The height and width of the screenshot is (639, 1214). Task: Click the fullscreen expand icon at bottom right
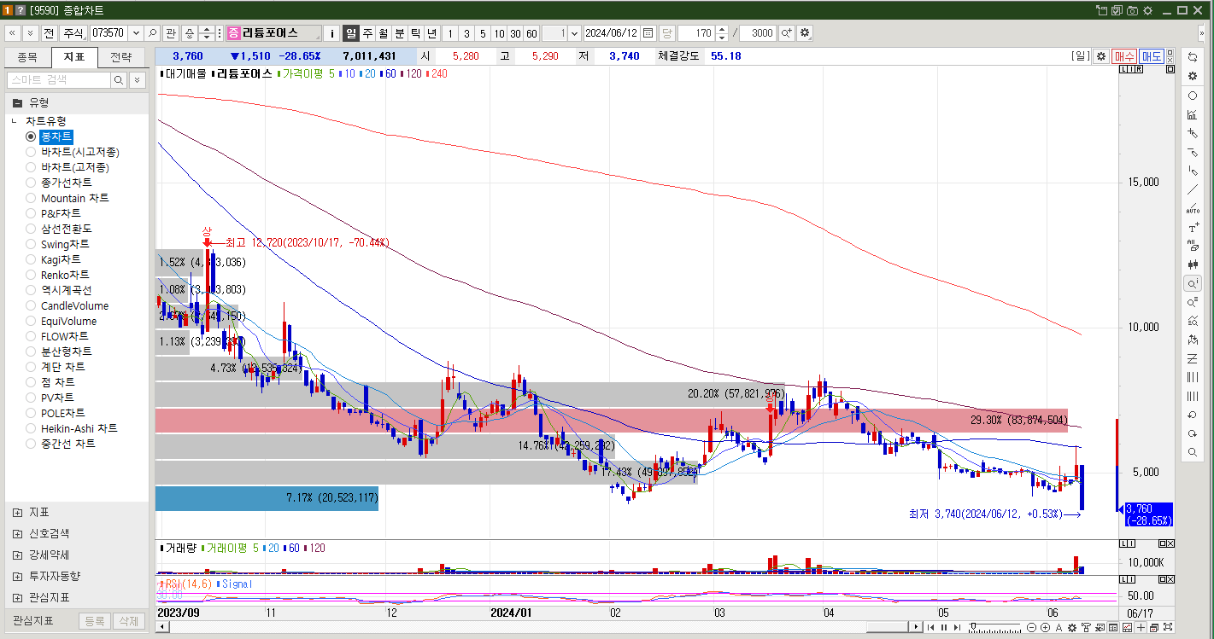pos(1167,628)
